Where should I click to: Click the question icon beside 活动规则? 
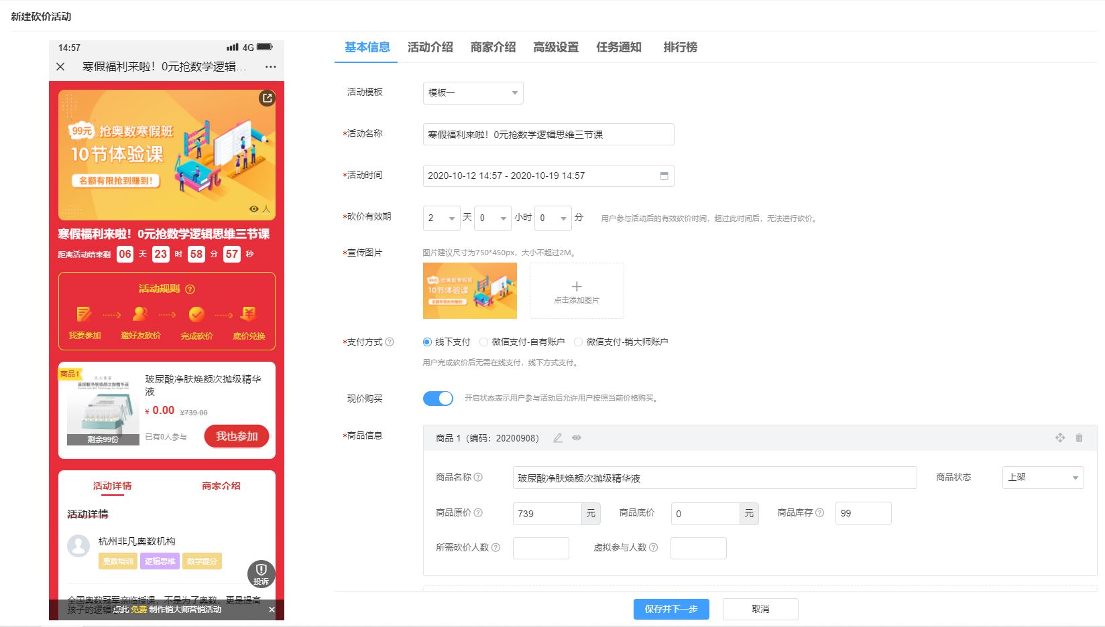[190, 289]
